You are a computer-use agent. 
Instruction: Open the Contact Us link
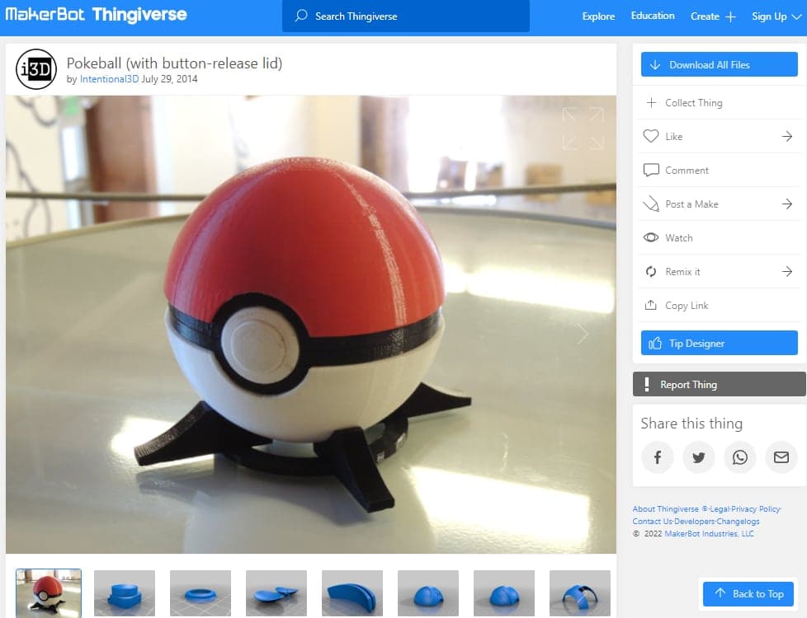click(x=653, y=521)
